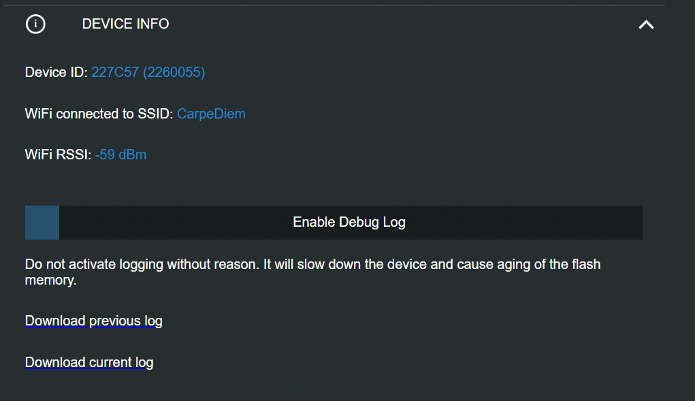This screenshot has height=401, width=695.
Task: Click the -59 dBm signal strength value
Action: pyautogui.click(x=120, y=155)
